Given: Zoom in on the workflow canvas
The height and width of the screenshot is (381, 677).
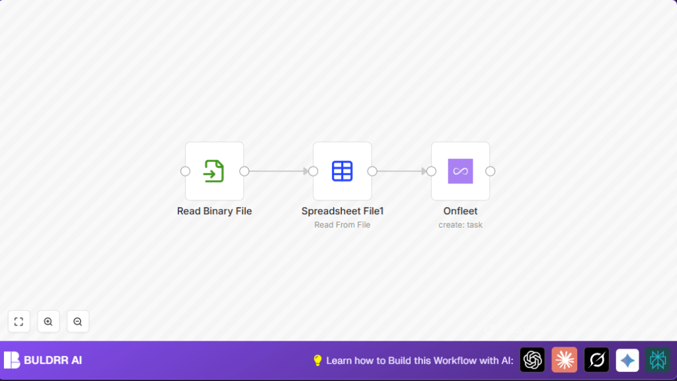Looking at the screenshot, I should coord(48,321).
